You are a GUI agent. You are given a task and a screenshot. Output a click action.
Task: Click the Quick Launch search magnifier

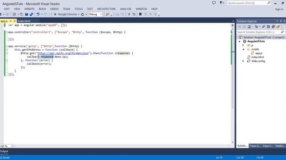point(269,3)
